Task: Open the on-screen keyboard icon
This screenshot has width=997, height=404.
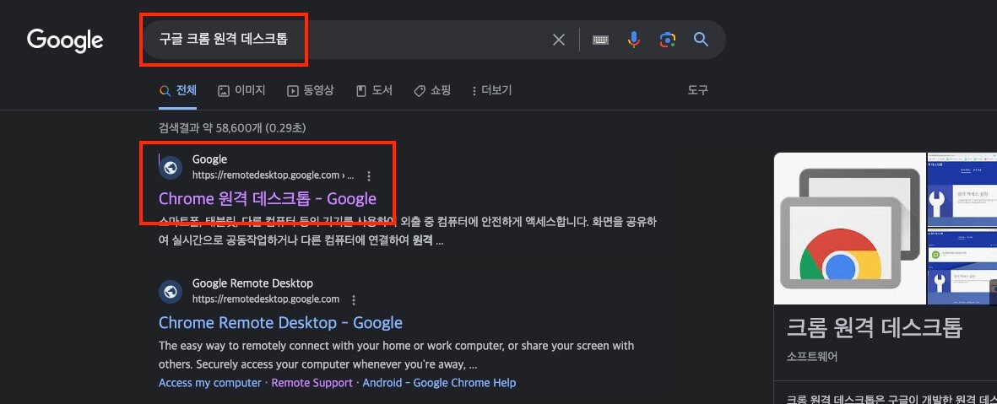Action: [600, 40]
